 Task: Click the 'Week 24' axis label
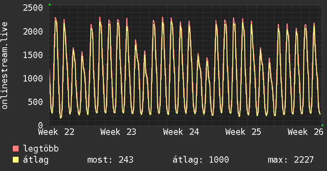181,132
